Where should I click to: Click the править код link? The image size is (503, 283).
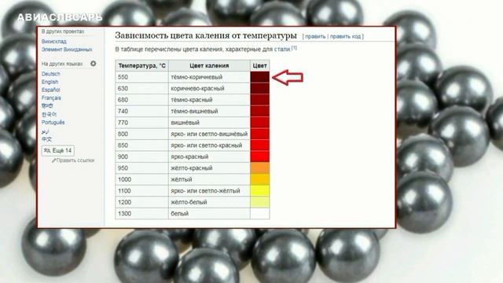click(x=345, y=37)
